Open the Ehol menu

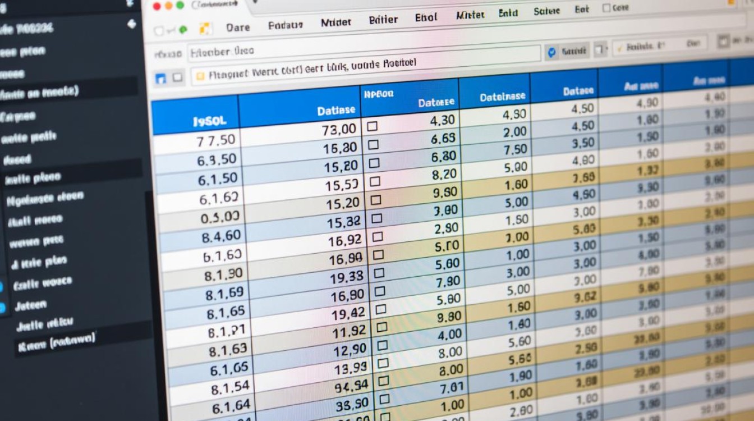(426, 17)
